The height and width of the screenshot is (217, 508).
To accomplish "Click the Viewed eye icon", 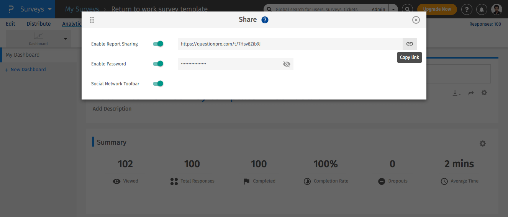I will click(x=117, y=181).
